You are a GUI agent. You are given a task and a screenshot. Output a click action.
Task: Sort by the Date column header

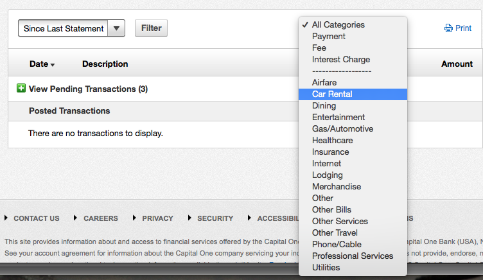click(x=42, y=64)
